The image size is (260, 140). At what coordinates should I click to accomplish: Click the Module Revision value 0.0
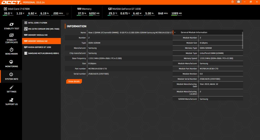[201, 74]
